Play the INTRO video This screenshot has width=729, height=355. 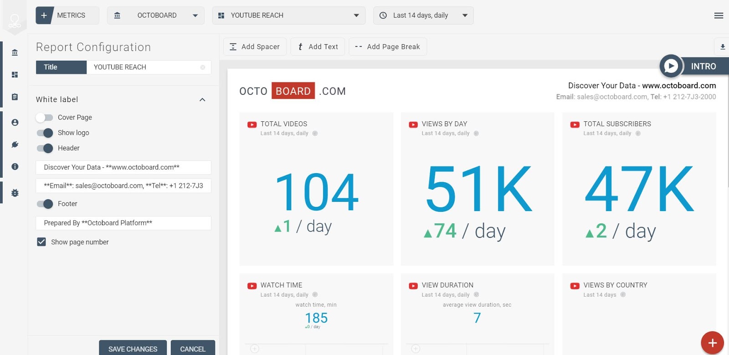(x=671, y=67)
